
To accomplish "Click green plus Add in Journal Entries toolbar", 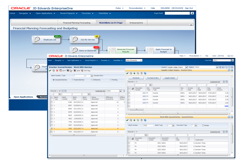I will pos(134,120).
